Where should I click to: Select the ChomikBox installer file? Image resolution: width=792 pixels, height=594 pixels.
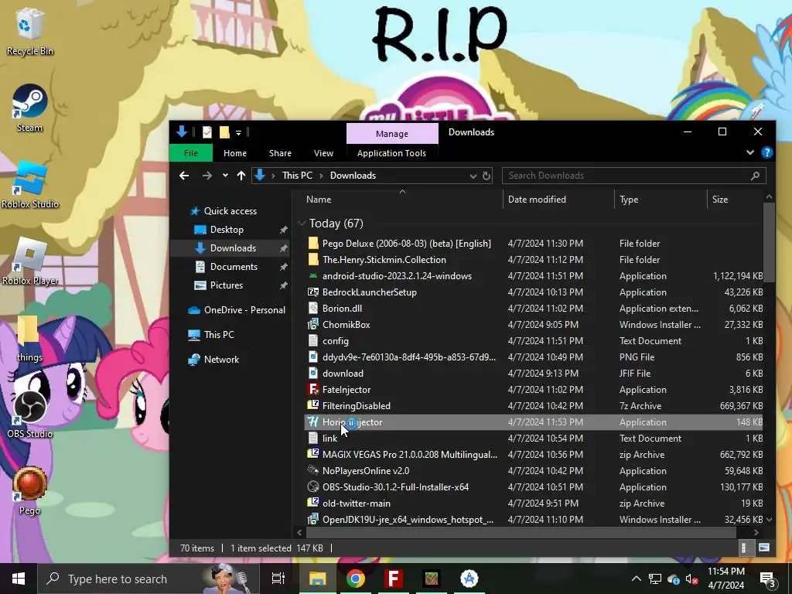click(x=534, y=324)
